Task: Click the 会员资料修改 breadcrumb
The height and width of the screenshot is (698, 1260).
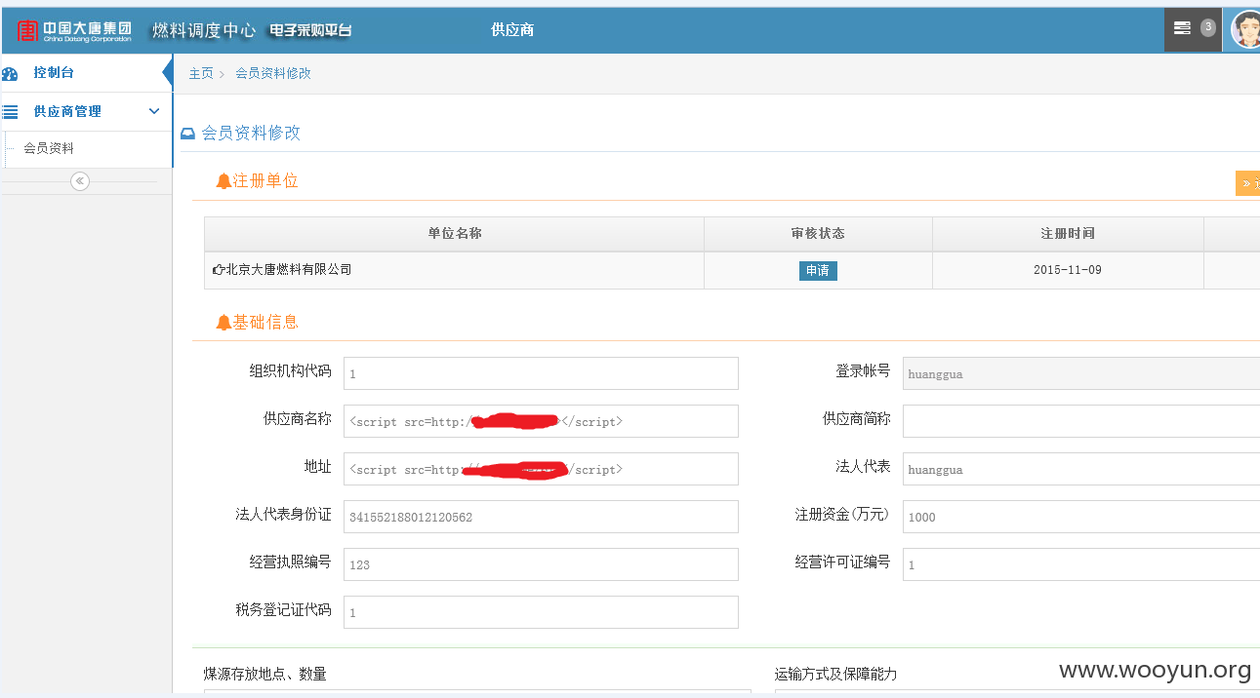Action: (273, 73)
